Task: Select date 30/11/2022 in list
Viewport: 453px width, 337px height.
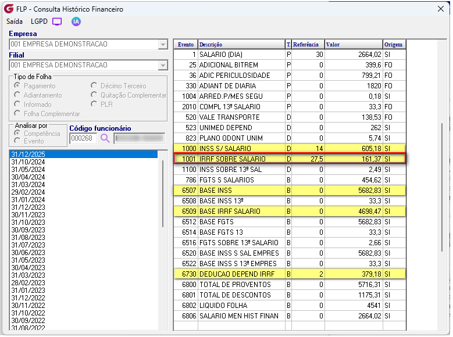Action: [84, 305]
